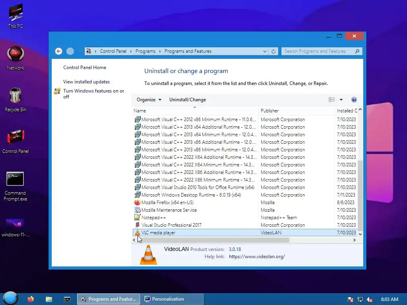Click the Mozilla Firefox program icon in list
This screenshot has width=407, height=305.
coord(137,202)
